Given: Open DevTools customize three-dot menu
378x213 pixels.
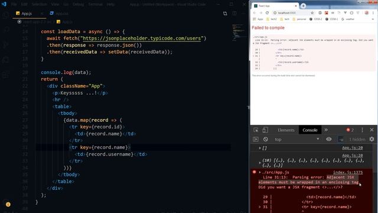Looking at the screenshot, I should pyautogui.click(x=362, y=130).
